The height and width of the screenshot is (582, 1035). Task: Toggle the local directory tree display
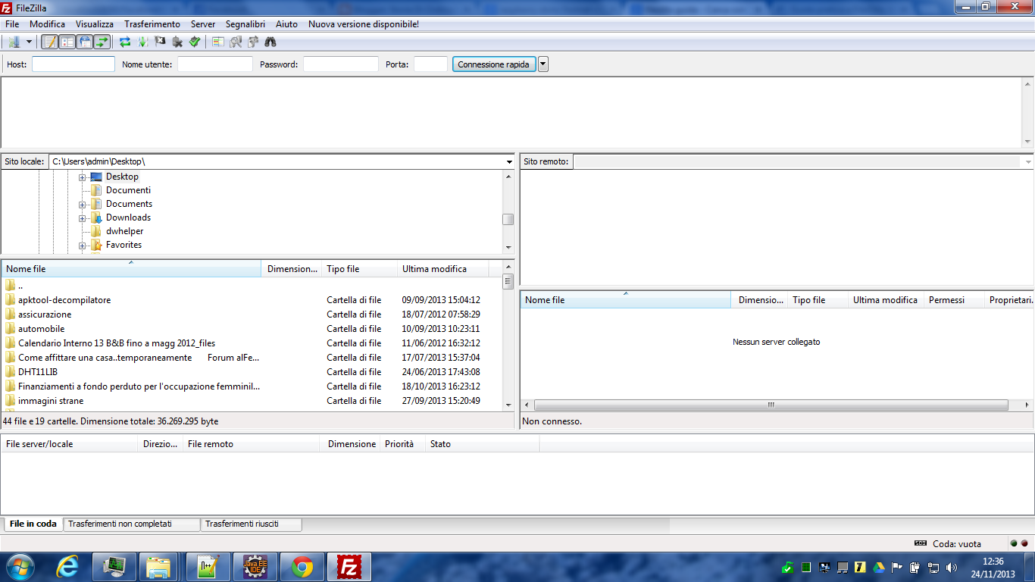(x=67, y=42)
